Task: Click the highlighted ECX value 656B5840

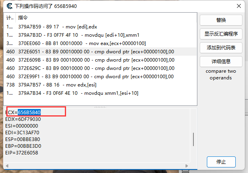Action: coord(29,112)
